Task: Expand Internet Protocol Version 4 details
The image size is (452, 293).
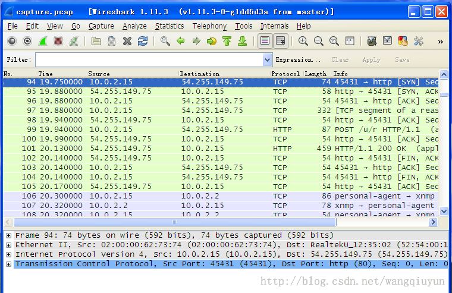Action: click(x=9, y=255)
